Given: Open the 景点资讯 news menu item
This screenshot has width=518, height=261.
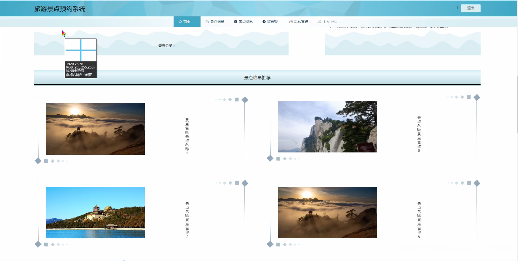Looking at the screenshot, I should point(243,22).
